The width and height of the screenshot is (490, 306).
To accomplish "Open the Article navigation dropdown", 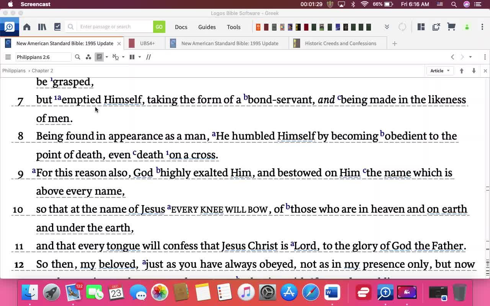I will 440,71.
